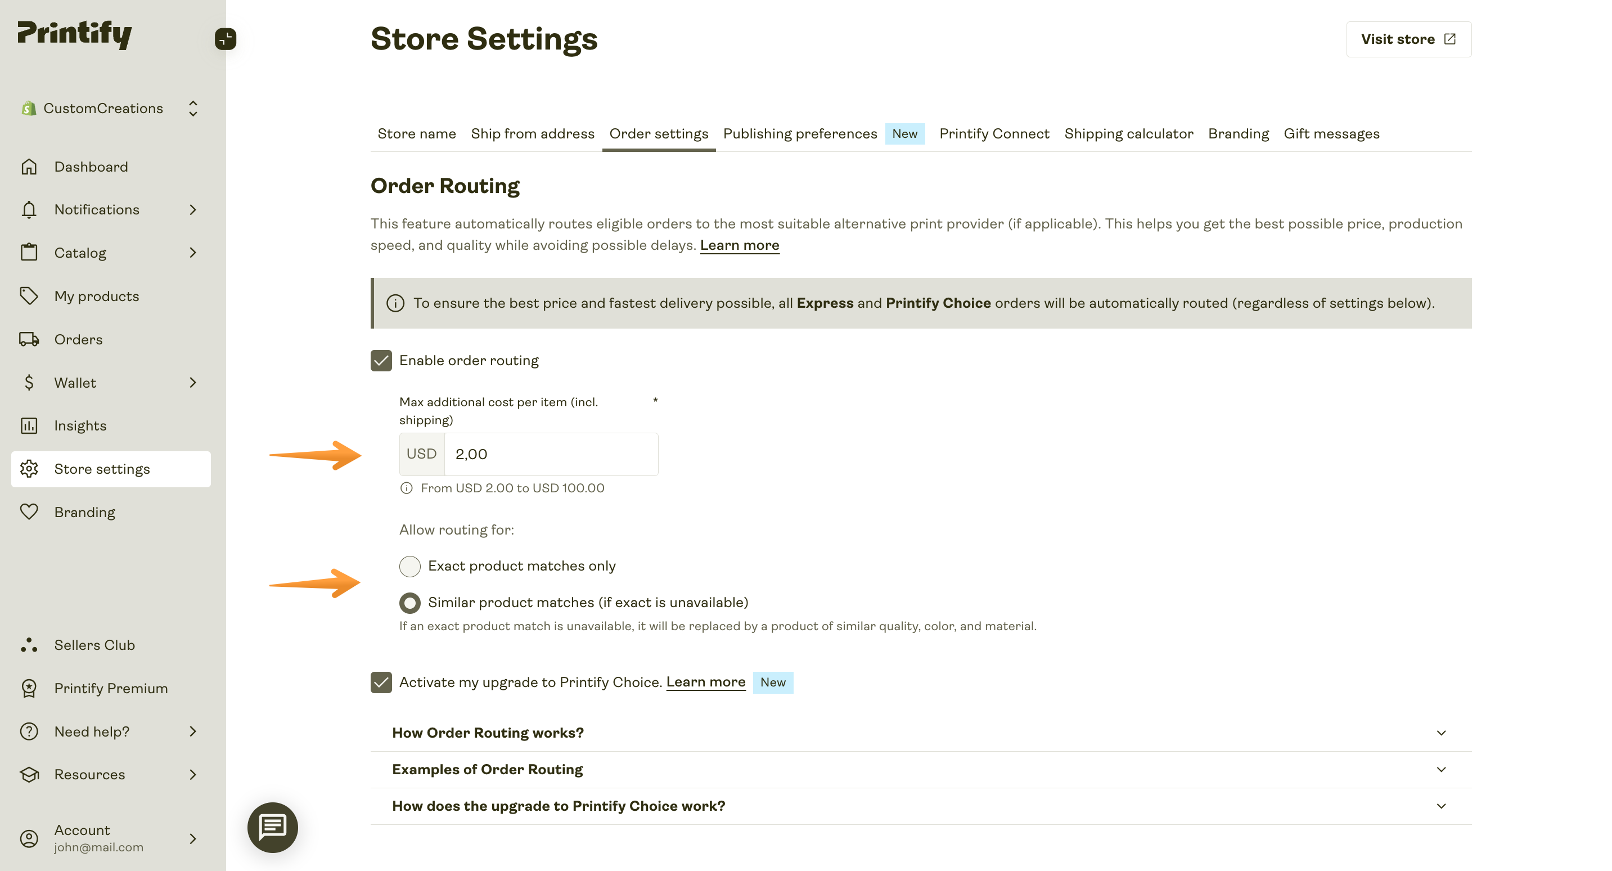Screen dimensions: 1612x871
Task: Click the Branding heart icon
Action: tap(29, 511)
